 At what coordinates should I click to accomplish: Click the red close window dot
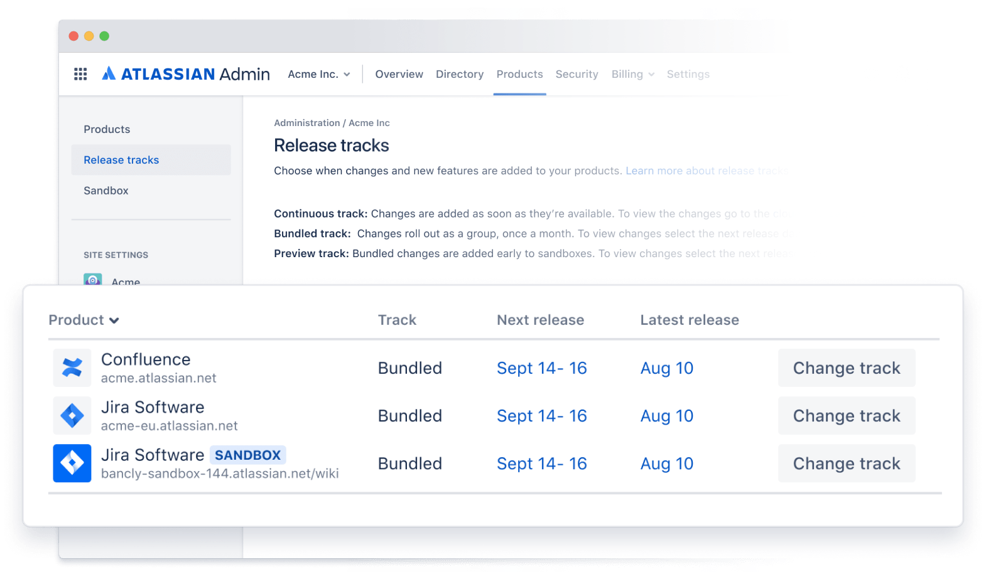coord(73,36)
